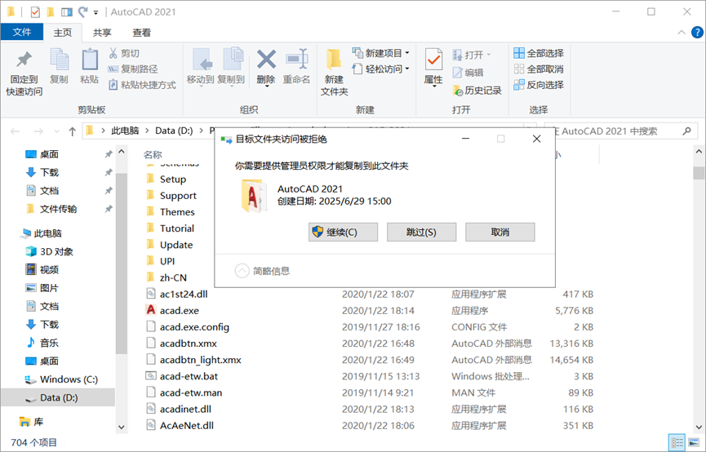The width and height of the screenshot is (706, 452).
Task: Open Properties (属性) icon
Action: point(433,60)
